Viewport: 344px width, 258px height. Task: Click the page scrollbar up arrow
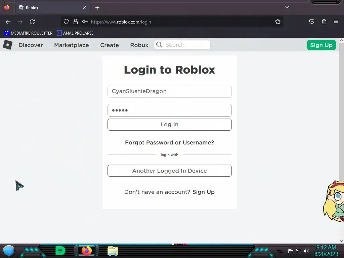[x=341, y=41]
